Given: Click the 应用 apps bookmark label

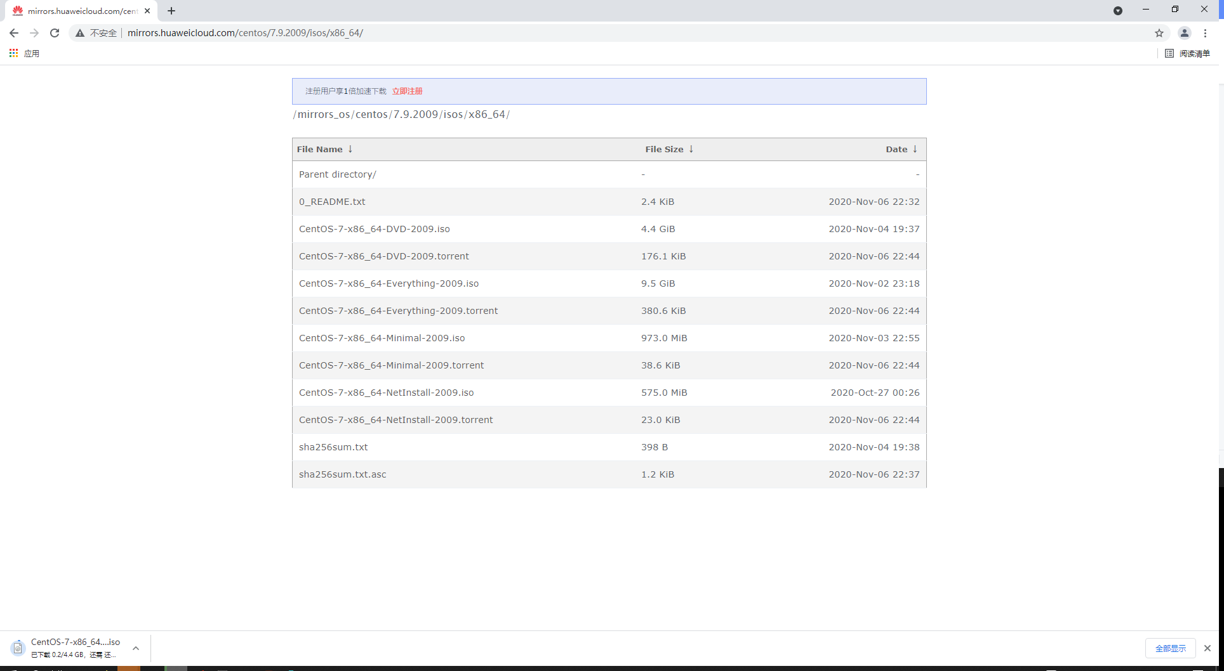Looking at the screenshot, I should pyautogui.click(x=32, y=53).
